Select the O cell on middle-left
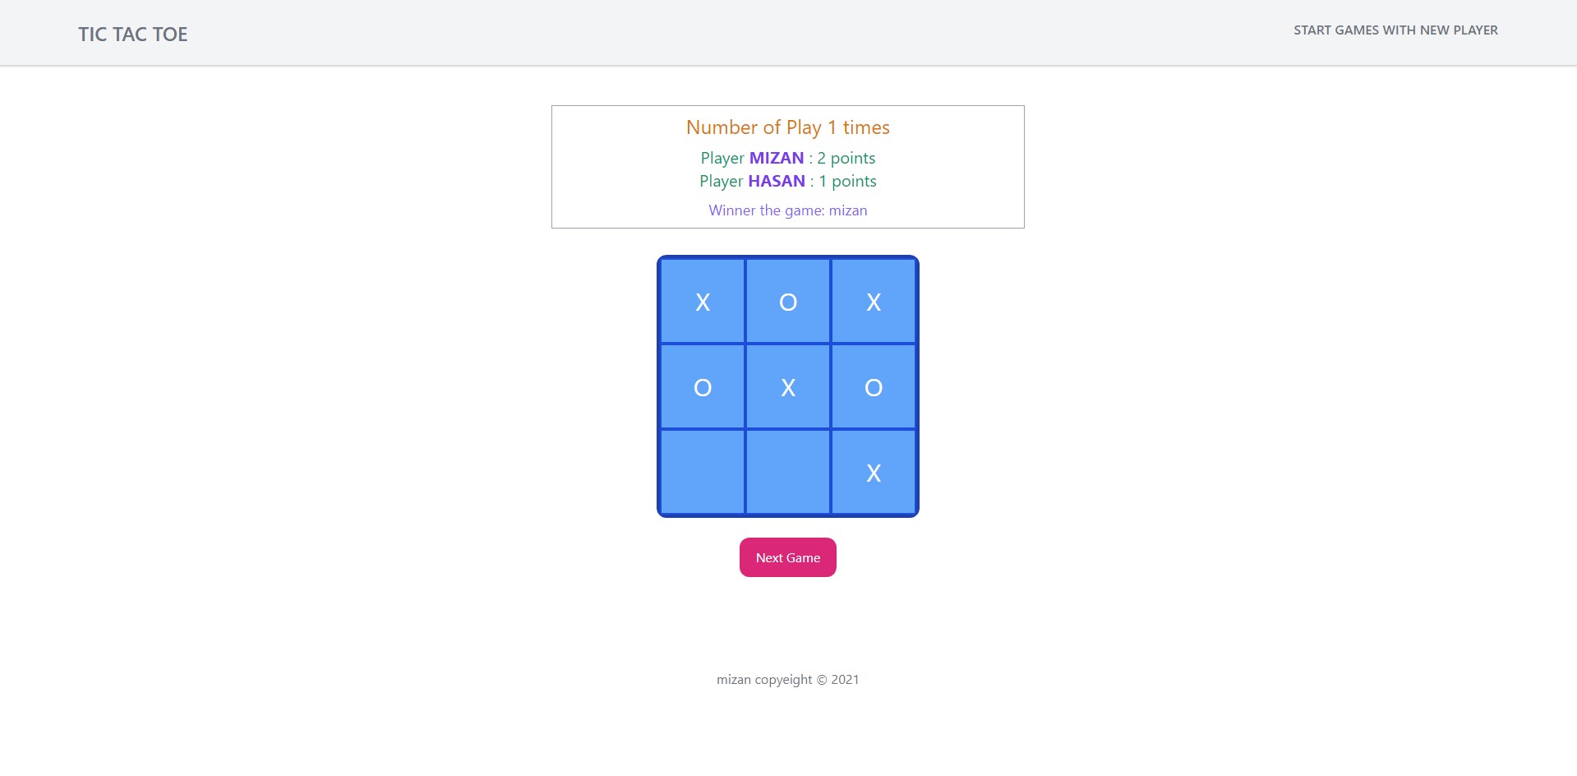This screenshot has width=1577, height=776. [703, 386]
